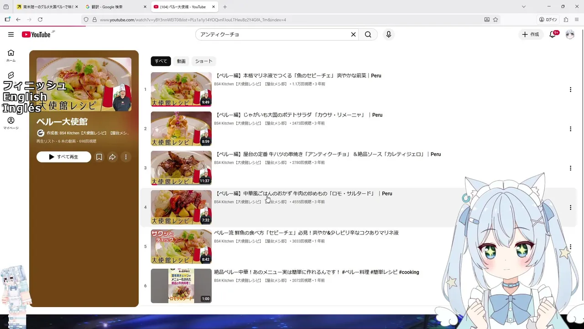The height and width of the screenshot is (329, 584).
Task: Click the ログイン browser button
Action: (548, 20)
